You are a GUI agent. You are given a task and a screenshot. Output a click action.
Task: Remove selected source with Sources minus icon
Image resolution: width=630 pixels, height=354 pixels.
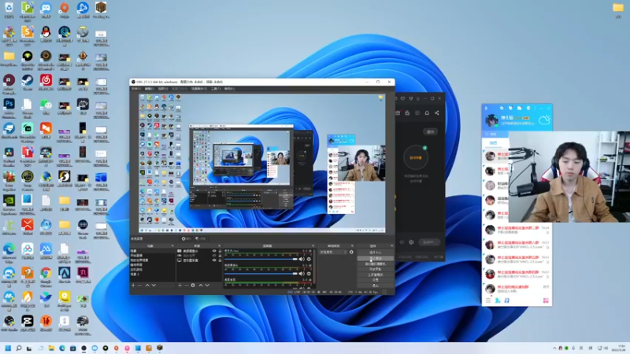pos(186,286)
